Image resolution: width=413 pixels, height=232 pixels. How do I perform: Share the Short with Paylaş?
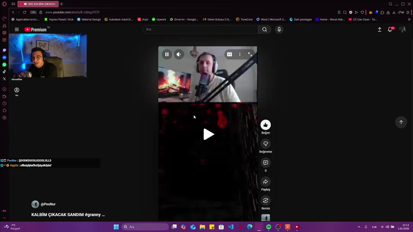pyautogui.click(x=266, y=182)
